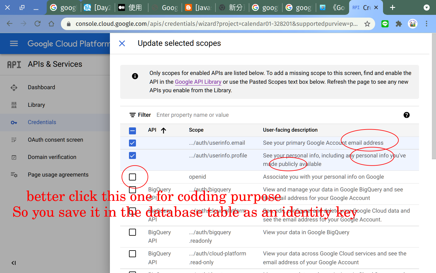Screen dimensions: 436x273
Task: Click the OAuth consent screen icon
Action: (x=14, y=140)
